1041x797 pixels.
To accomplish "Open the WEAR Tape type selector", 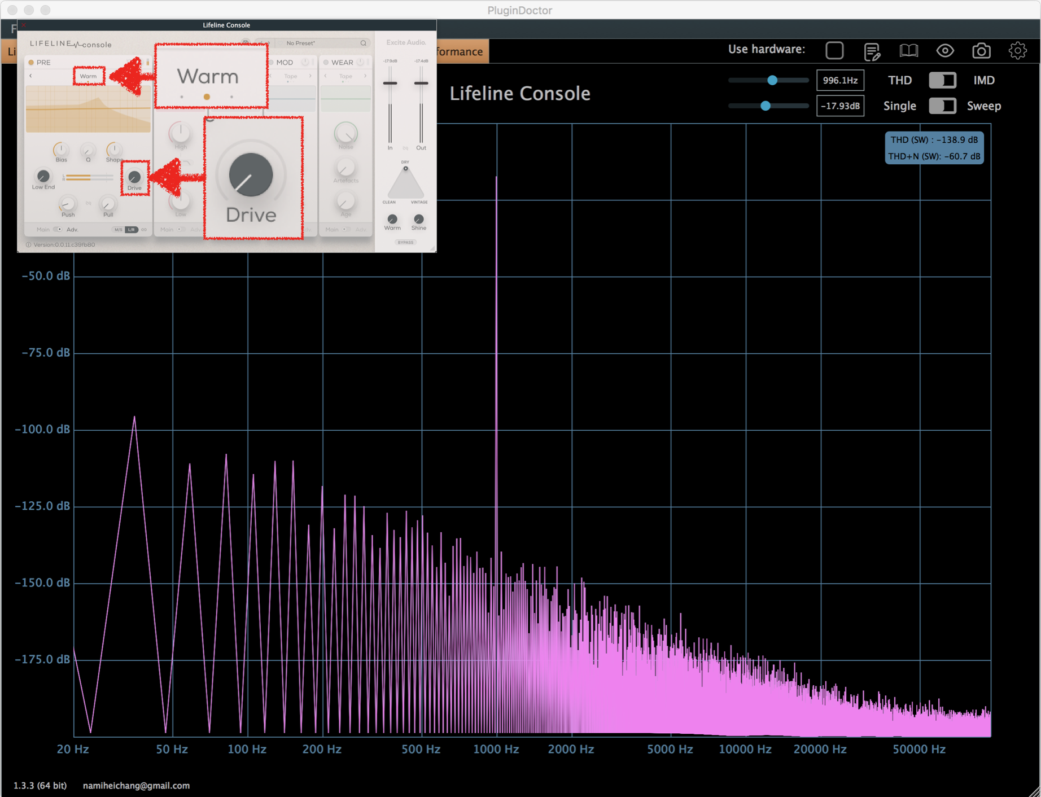I will [345, 76].
